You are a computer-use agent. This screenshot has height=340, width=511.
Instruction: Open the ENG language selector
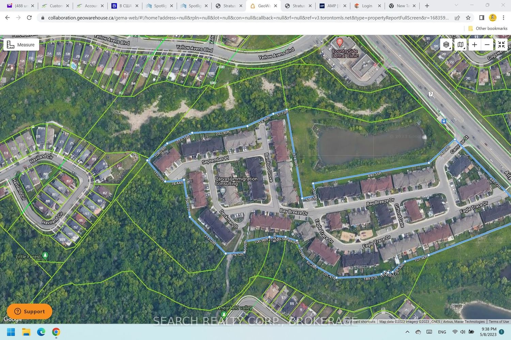click(442, 332)
